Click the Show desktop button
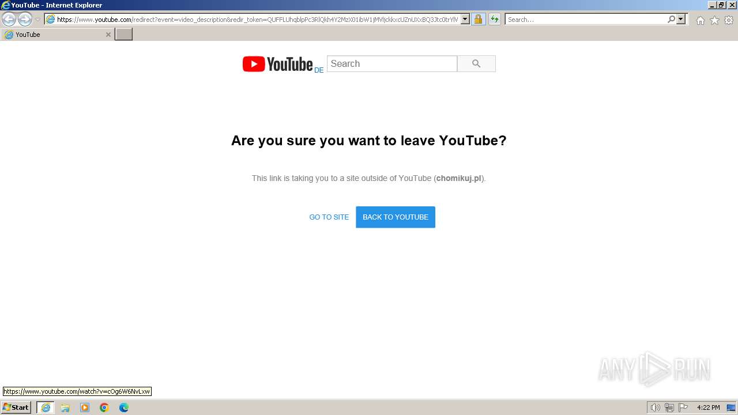This screenshot has height=415, width=738. [731, 408]
